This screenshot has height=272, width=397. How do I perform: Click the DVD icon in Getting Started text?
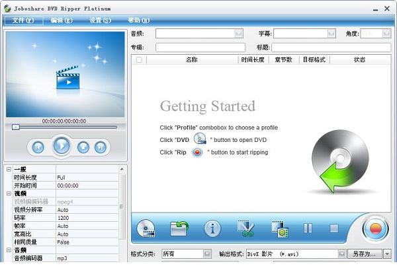tap(200, 139)
